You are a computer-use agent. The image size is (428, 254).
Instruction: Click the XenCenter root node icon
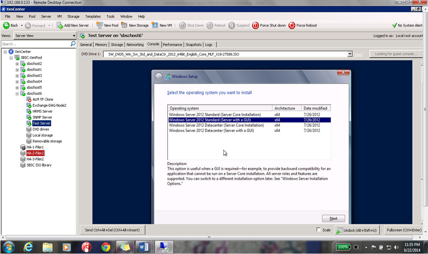click(x=11, y=52)
